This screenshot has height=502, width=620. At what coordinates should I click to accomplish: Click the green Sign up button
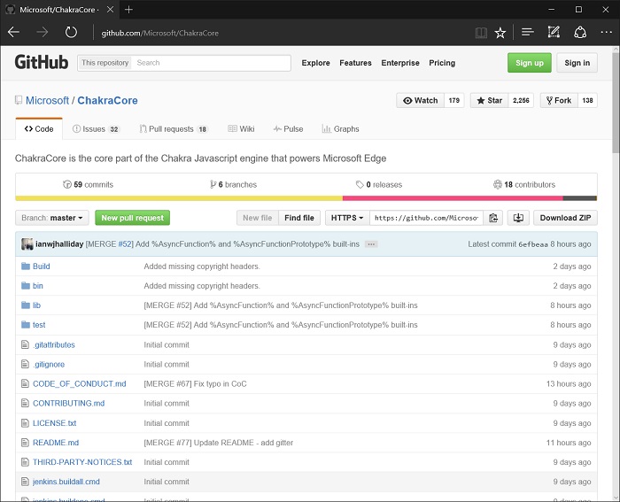tap(529, 63)
